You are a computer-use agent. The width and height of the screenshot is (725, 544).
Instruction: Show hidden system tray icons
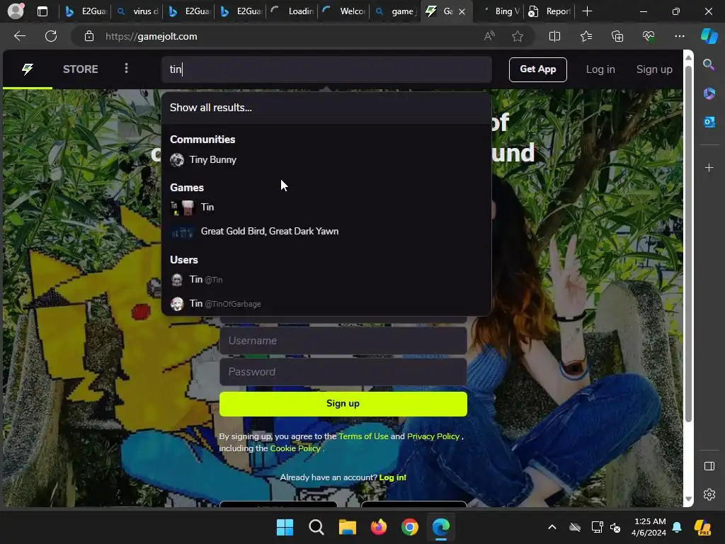552,527
